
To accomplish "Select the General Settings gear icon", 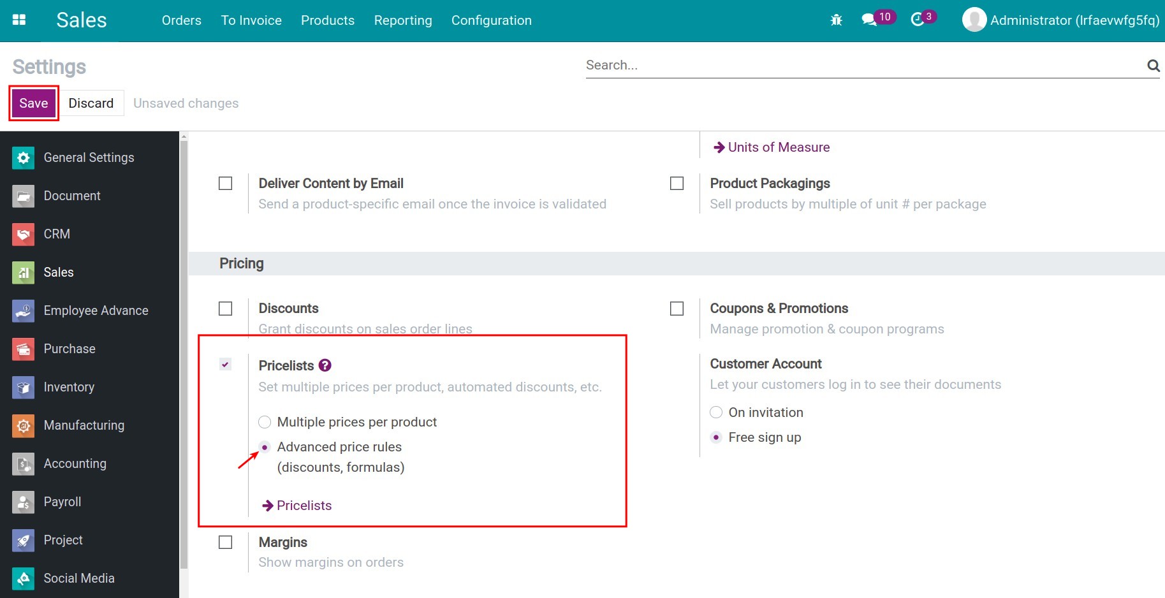I will click(x=24, y=157).
